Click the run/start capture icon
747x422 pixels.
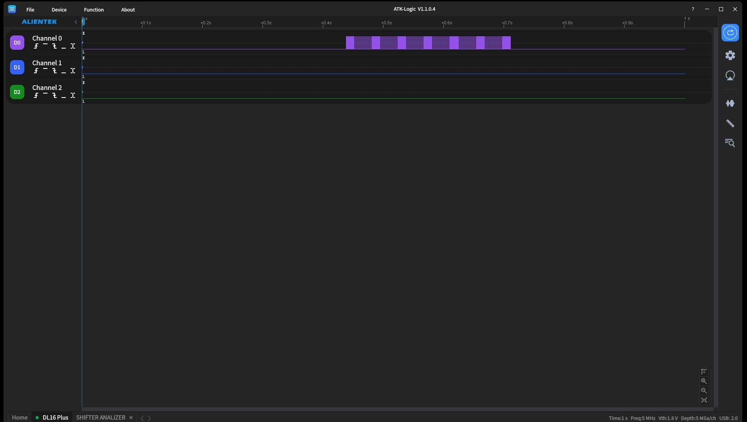click(730, 33)
